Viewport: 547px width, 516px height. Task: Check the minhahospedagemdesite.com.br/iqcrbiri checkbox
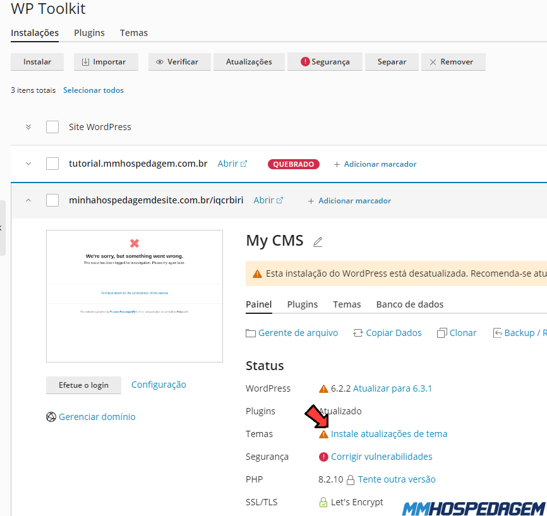tap(52, 200)
